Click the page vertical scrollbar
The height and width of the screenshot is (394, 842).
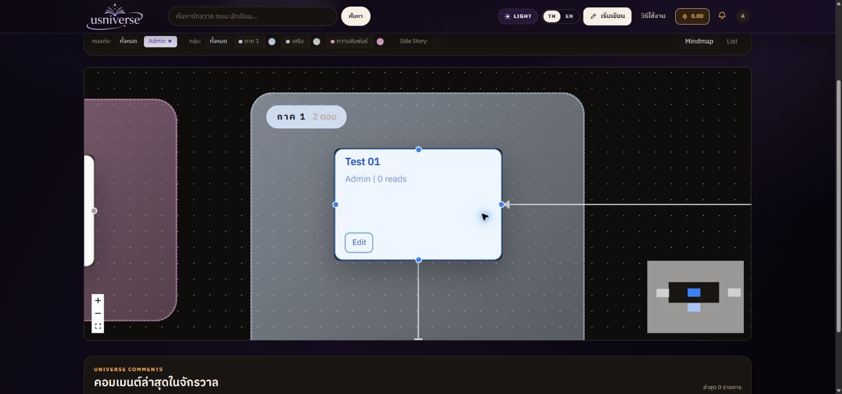coord(838,206)
